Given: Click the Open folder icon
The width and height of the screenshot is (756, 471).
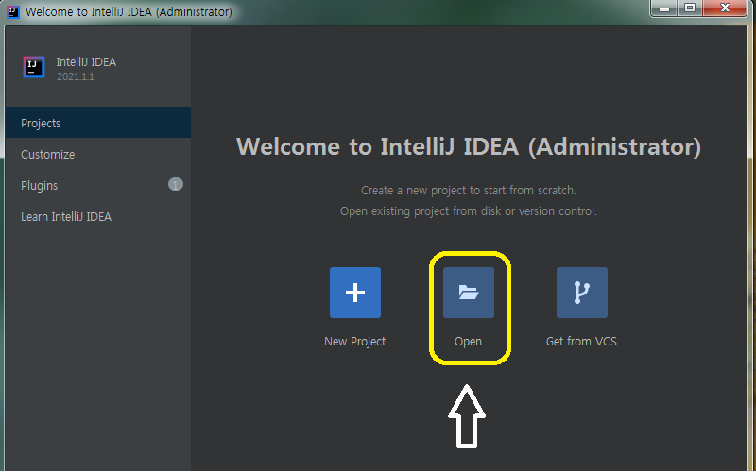Looking at the screenshot, I should (x=468, y=293).
